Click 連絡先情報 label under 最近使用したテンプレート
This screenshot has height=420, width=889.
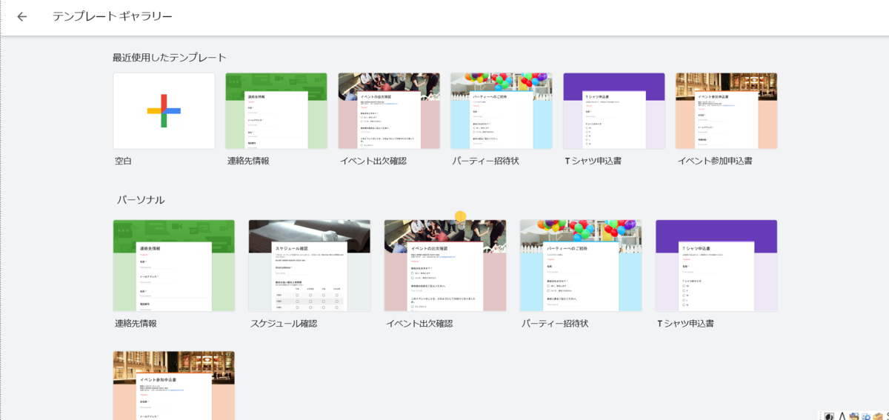[248, 161]
